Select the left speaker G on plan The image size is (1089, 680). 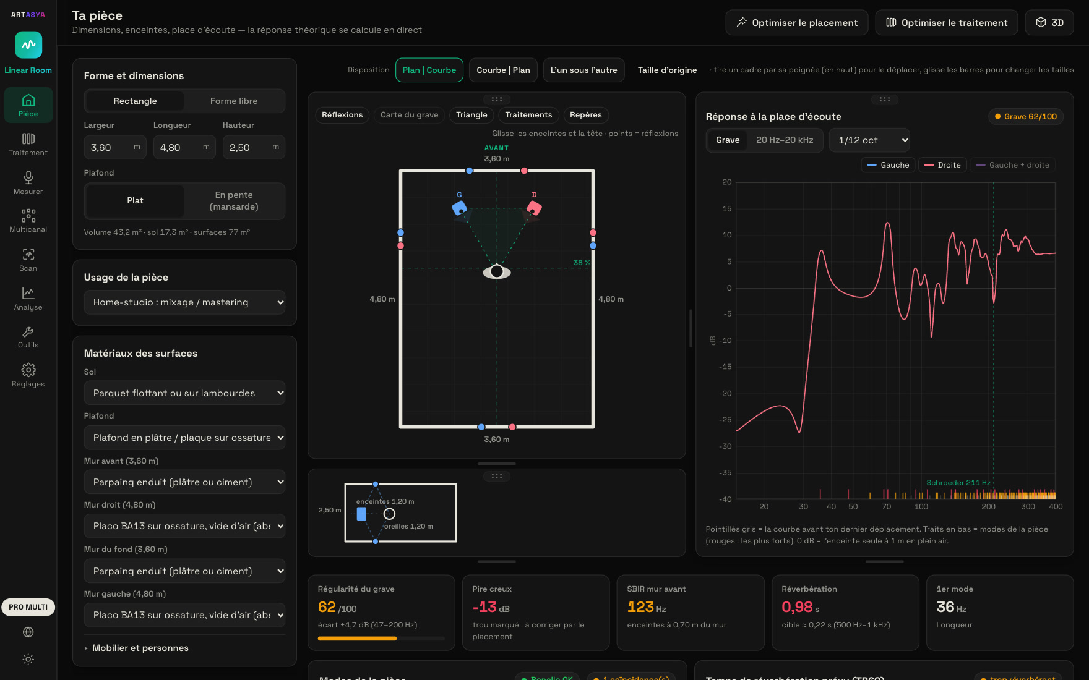pos(459,208)
